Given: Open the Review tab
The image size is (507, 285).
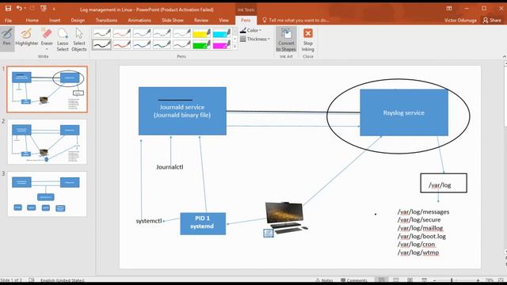Looking at the screenshot, I should pyautogui.click(x=201, y=21).
